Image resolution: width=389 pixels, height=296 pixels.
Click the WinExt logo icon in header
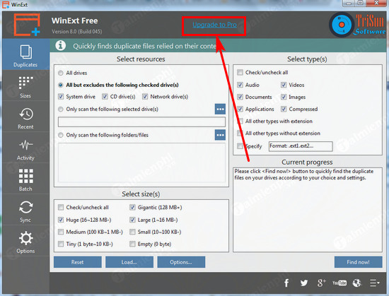(x=27, y=25)
